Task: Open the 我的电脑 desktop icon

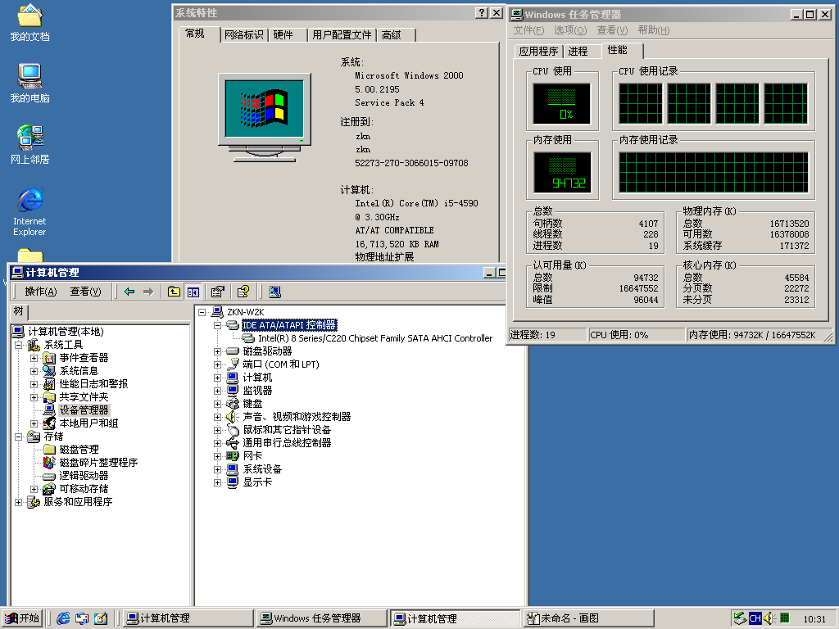Action: pyautogui.click(x=29, y=84)
